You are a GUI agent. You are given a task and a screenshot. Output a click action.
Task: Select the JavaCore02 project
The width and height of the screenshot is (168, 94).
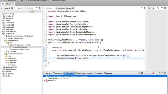pos(10,23)
